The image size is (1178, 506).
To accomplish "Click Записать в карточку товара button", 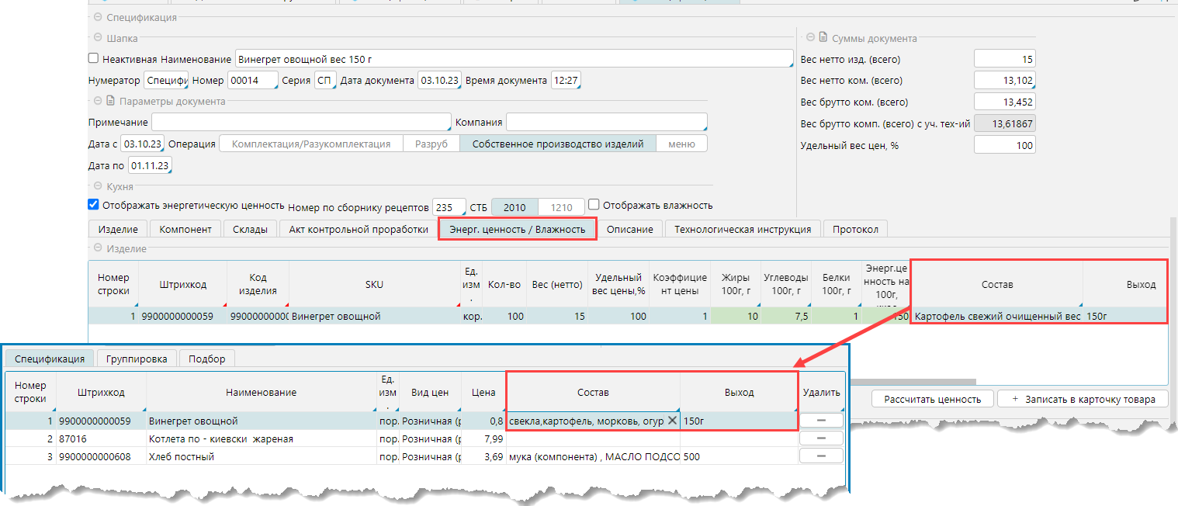I will point(1082,399).
